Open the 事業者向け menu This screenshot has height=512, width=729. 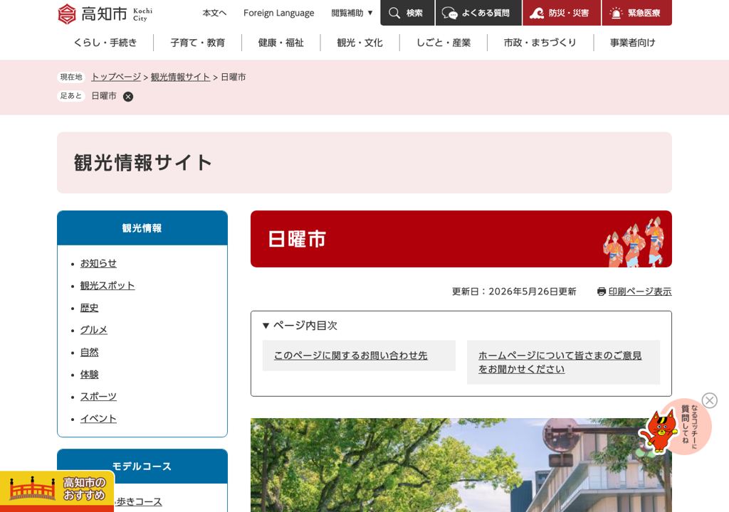(633, 43)
